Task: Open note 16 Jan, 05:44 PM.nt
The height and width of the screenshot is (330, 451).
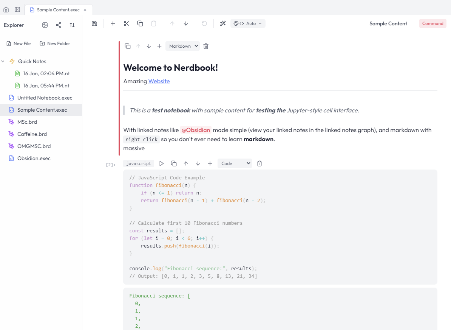Action: pos(41,86)
